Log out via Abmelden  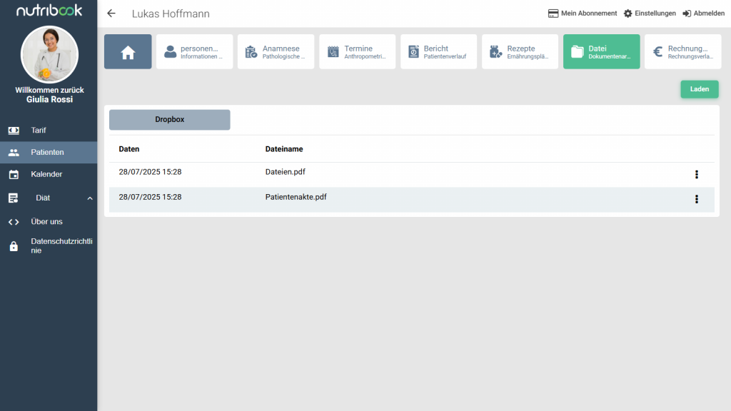tap(703, 14)
